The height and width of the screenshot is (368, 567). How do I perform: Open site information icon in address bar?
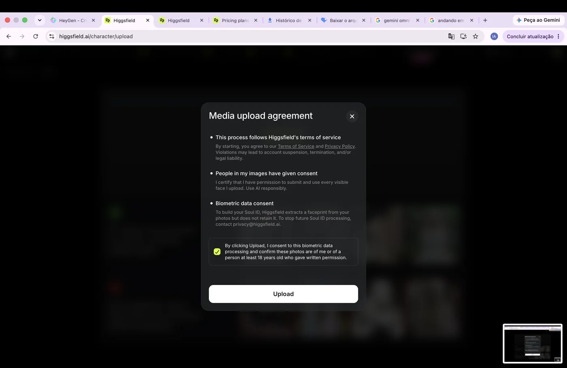pyautogui.click(x=51, y=36)
